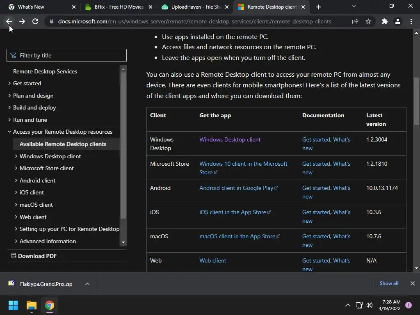The width and height of the screenshot is (420, 315).
Task: Open Get started link in the Android row
Action: (x=316, y=188)
